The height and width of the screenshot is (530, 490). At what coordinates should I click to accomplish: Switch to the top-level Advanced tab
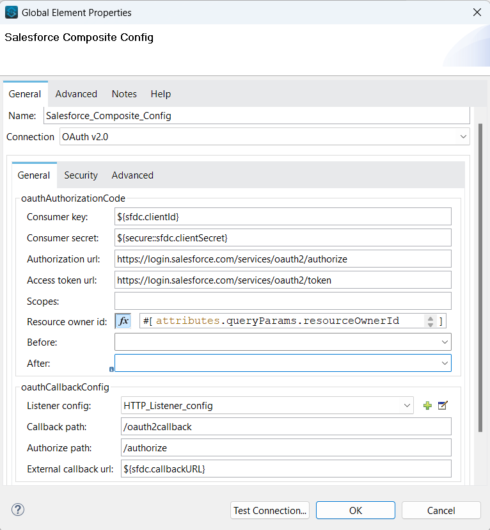point(76,94)
